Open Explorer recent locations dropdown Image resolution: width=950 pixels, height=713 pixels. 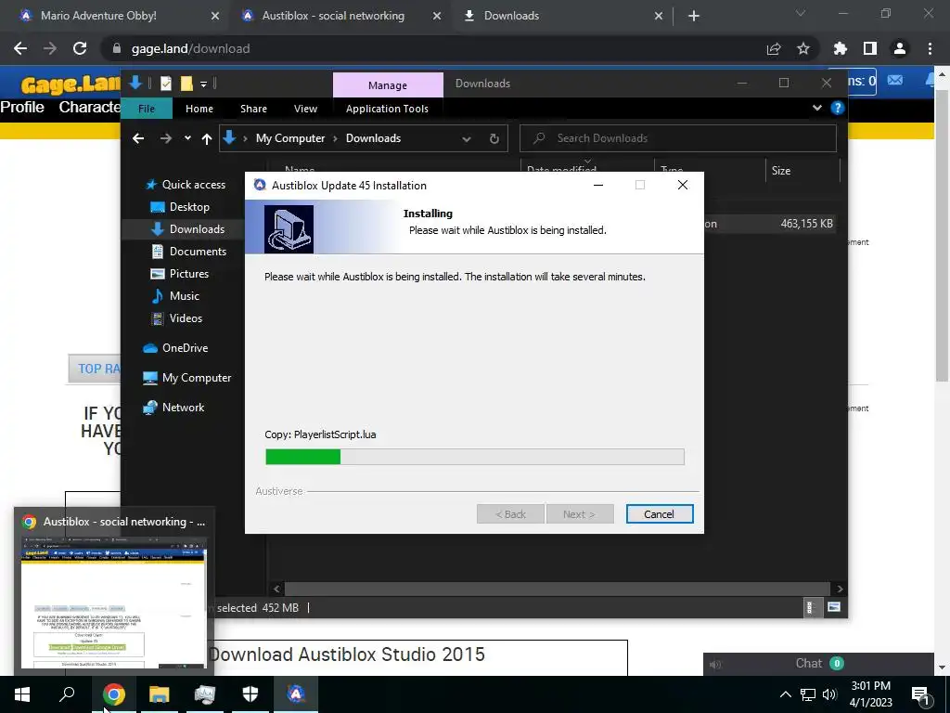(187, 138)
